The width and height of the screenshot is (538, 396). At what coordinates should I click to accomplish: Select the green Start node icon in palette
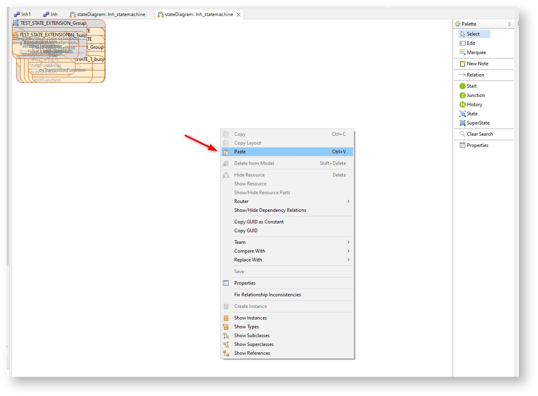(462, 86)
